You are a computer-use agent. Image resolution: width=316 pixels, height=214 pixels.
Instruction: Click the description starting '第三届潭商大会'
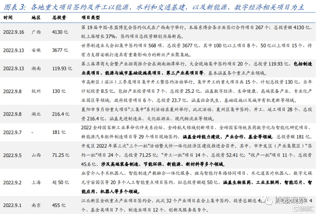[197, 69]
